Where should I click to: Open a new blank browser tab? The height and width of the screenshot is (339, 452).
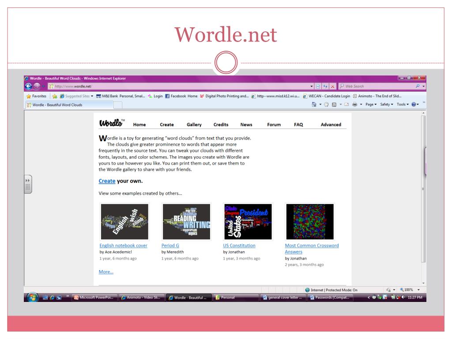tap(118, 105)
